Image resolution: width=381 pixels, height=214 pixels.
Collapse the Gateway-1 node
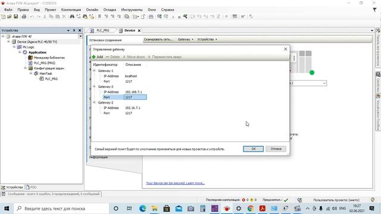[94, 70]
